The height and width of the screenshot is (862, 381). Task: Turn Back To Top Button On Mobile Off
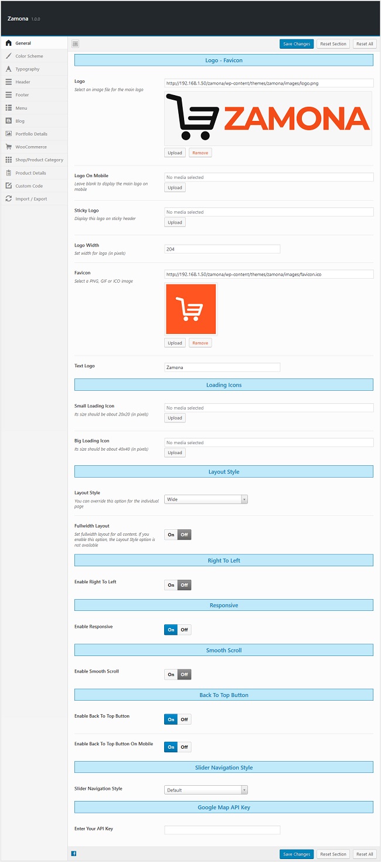pyautogui.click(x=184, y=747)
